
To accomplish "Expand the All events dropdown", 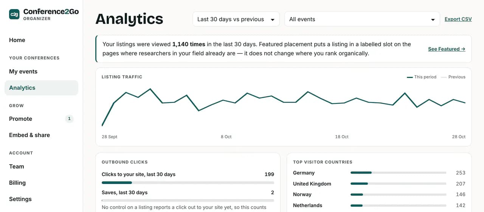I will 362,19.
